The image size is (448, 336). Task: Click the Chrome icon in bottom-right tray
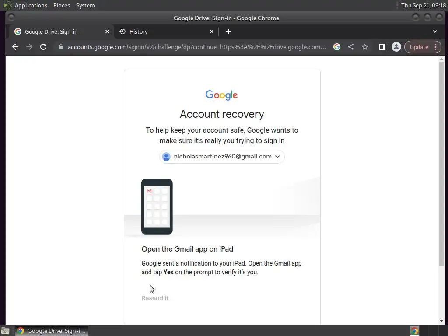click(x=415, y=331)
